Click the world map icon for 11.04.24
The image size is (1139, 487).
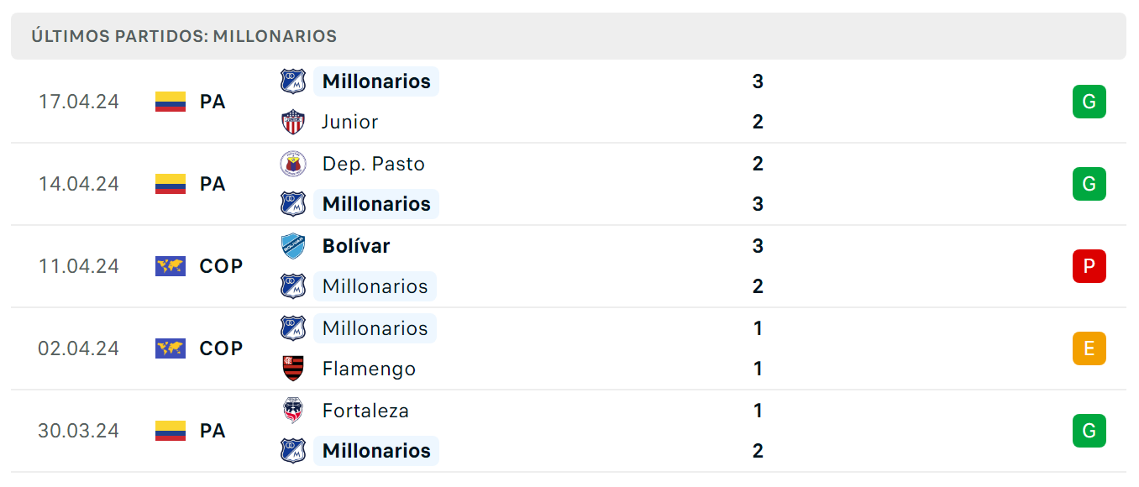point(171,266)
